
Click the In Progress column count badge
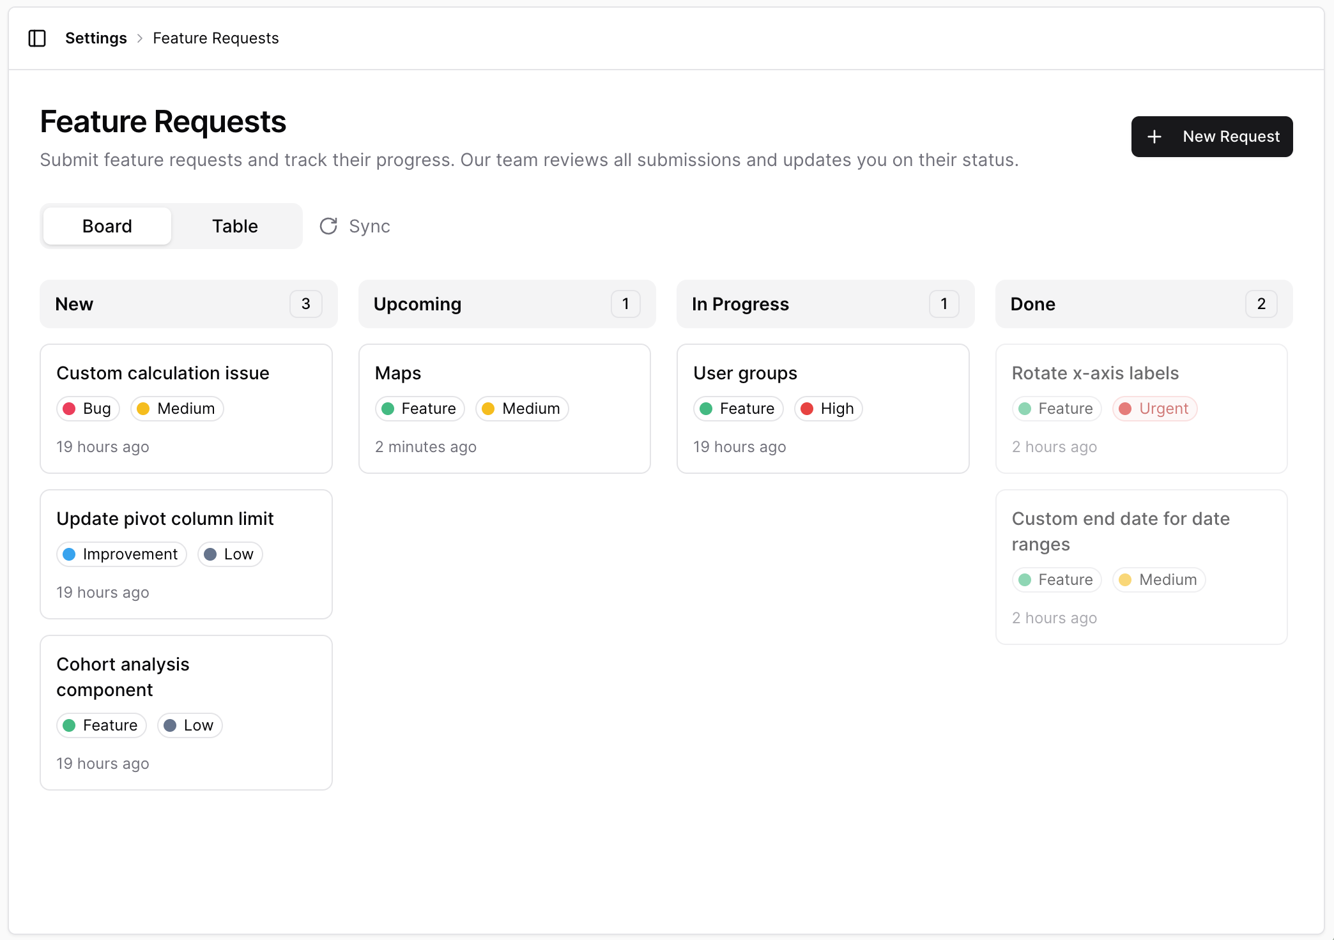click(x=944, y=304)
